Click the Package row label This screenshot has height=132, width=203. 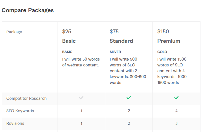14,32
